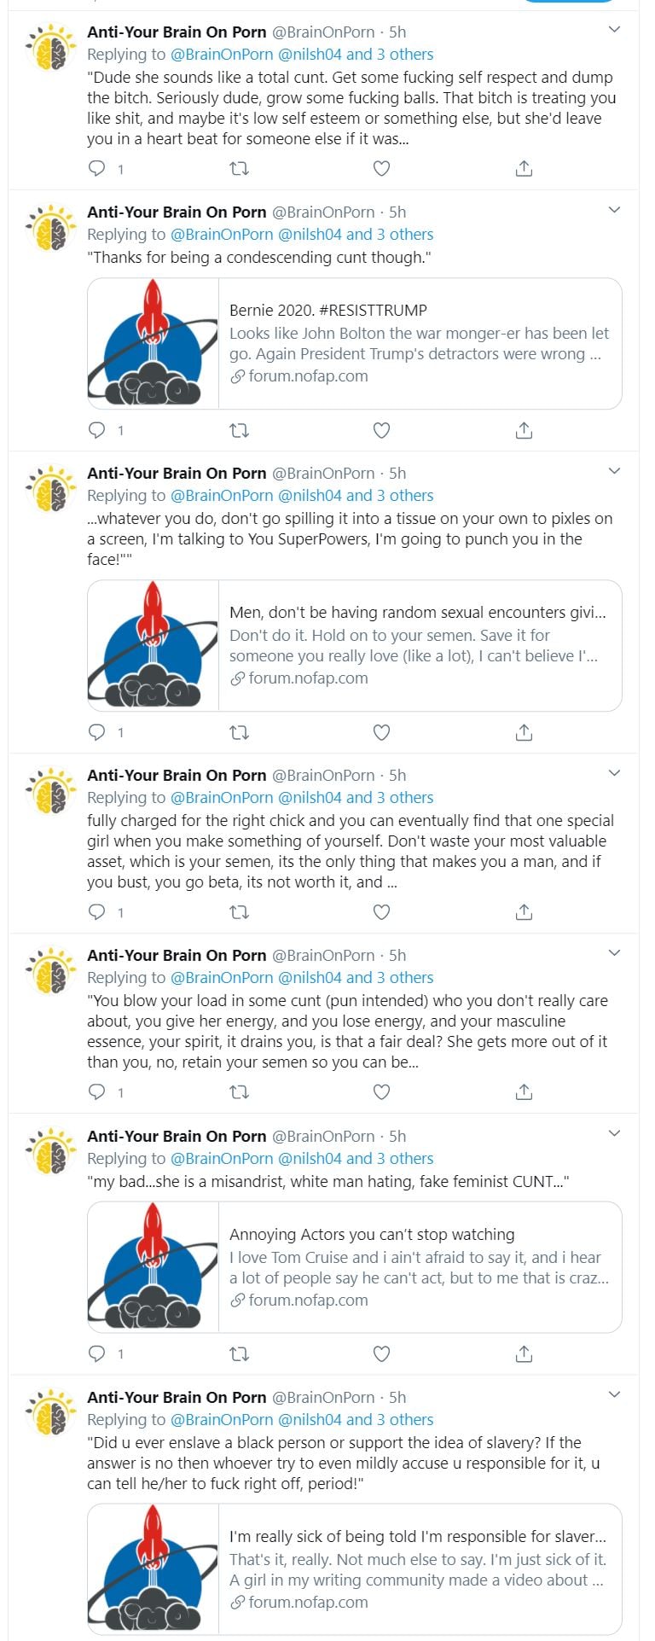Open the chevron menu on the slavery quote tweet

coord(614,1396)
